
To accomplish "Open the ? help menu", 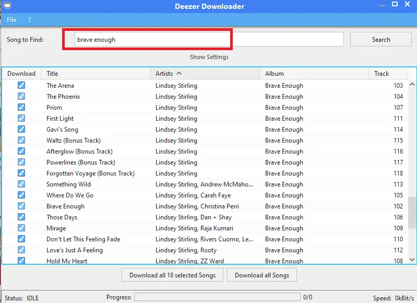I will pos(30,20).
